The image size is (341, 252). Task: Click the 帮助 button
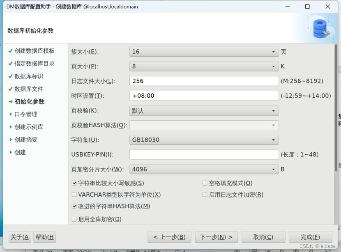[x=45, y=237]
